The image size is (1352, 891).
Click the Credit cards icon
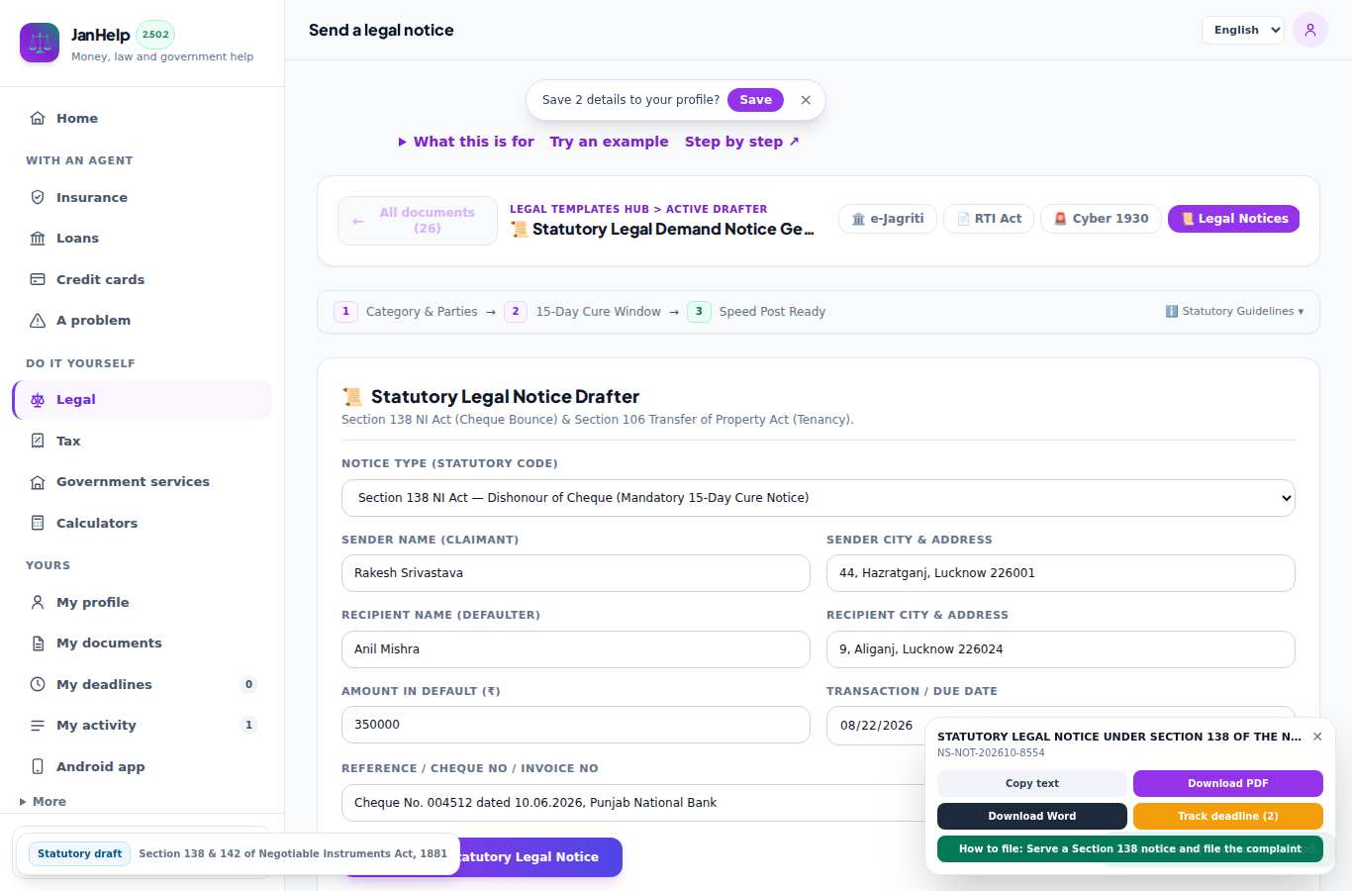pos(38,279)
